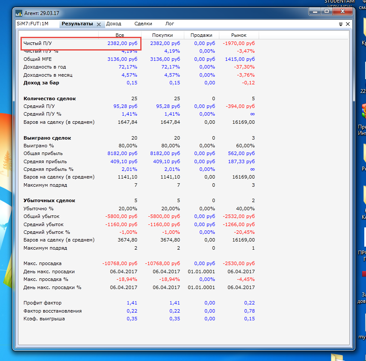Close the tab panel with the X icon
366x361 pixels.
348,24
